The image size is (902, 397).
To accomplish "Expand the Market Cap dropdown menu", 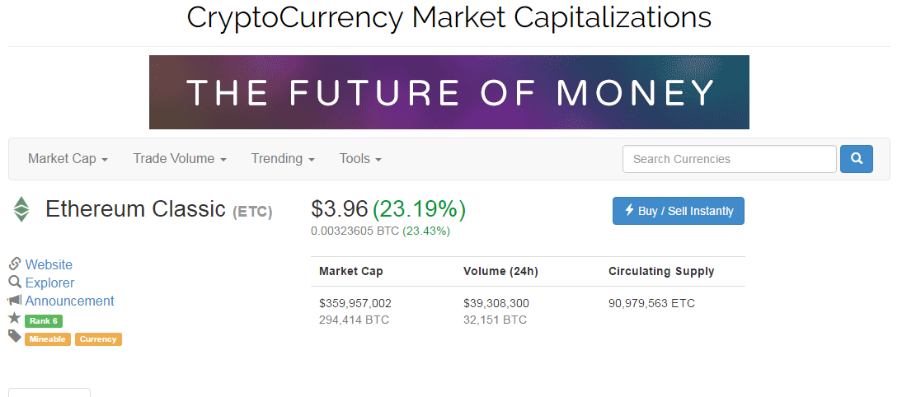I will click(68, 159).
